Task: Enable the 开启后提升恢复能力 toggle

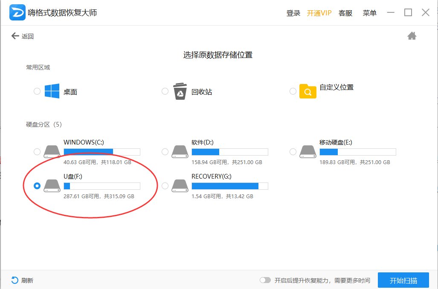Action: click(266, 280)
